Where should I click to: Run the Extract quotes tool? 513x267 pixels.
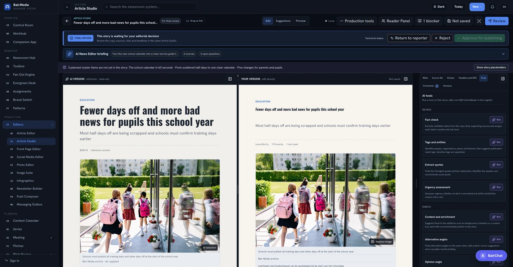(x=496, y=164)
